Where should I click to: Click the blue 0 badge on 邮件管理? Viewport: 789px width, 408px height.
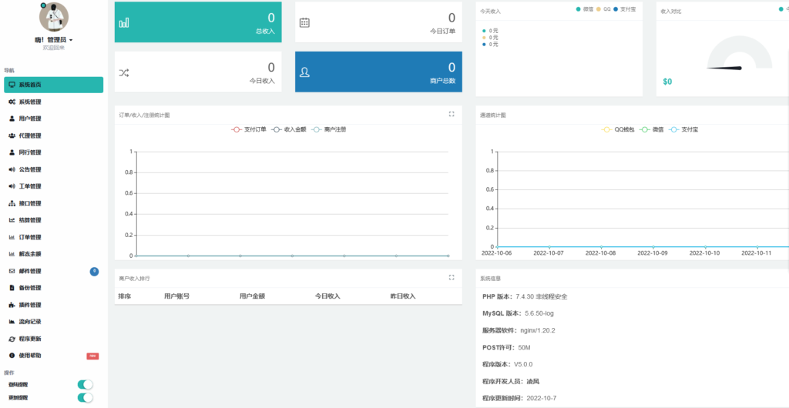[x=94, y=271]
